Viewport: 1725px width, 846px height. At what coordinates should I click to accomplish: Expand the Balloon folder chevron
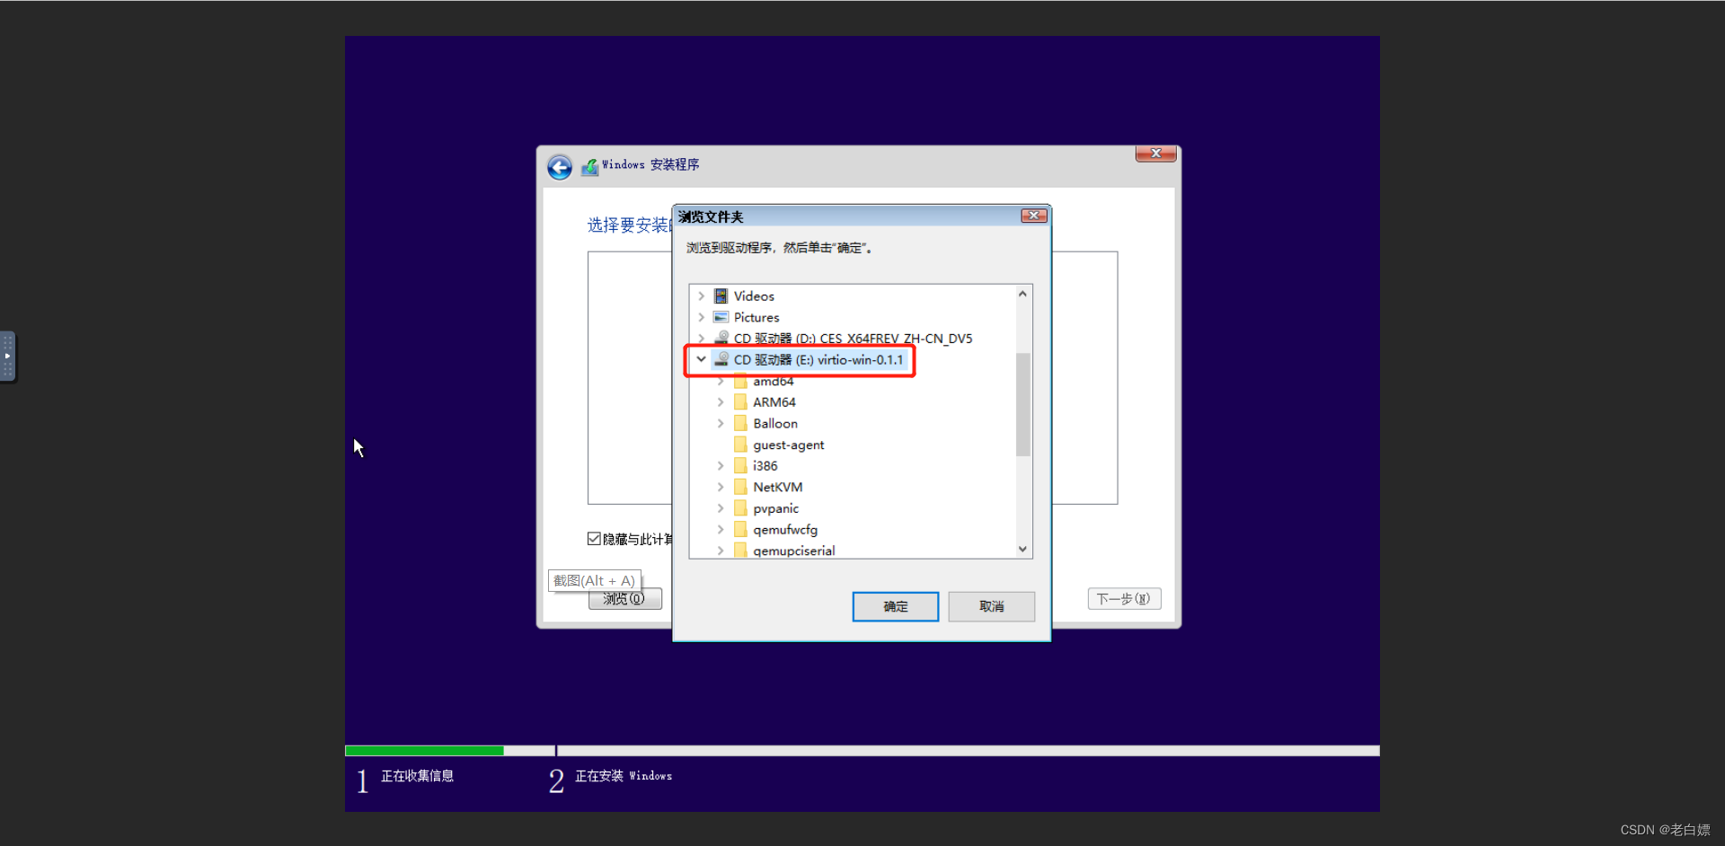721,423
